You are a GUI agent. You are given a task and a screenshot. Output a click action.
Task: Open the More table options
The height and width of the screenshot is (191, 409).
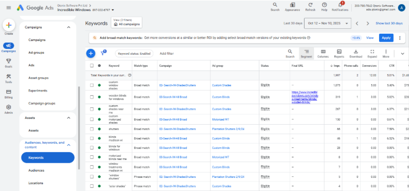[386, 53]
